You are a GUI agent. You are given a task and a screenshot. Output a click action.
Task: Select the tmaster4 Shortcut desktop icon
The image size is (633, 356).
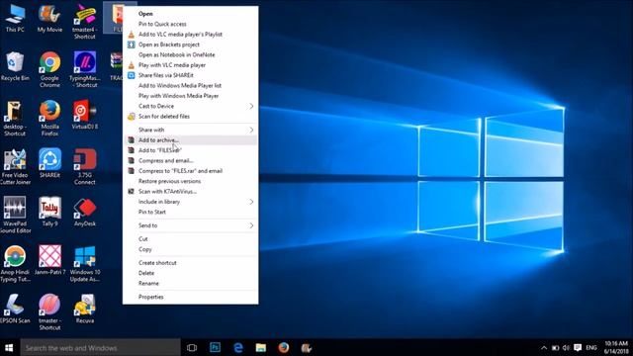point(84,22)
